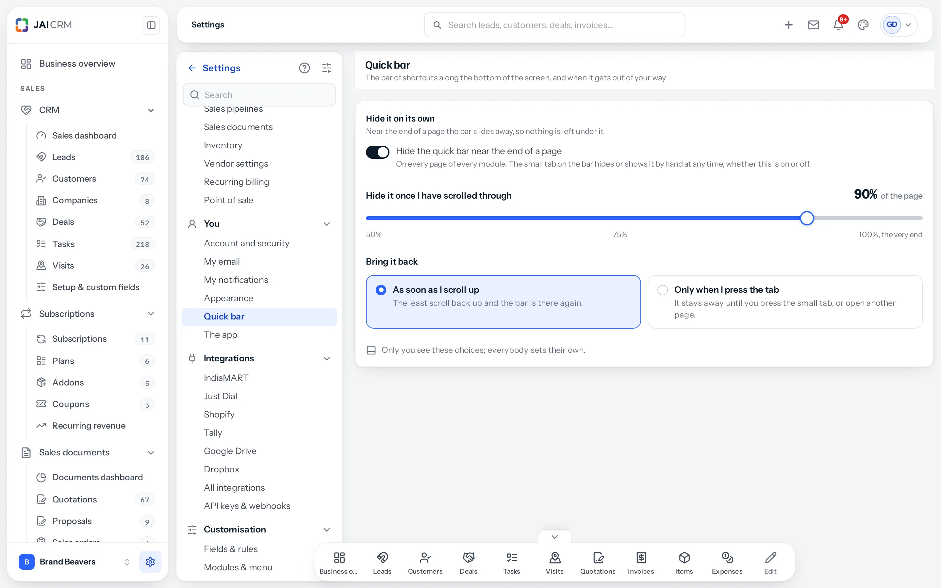Collapse the Integrations settings section
This screenshot has width=941, height=588.
327,359
